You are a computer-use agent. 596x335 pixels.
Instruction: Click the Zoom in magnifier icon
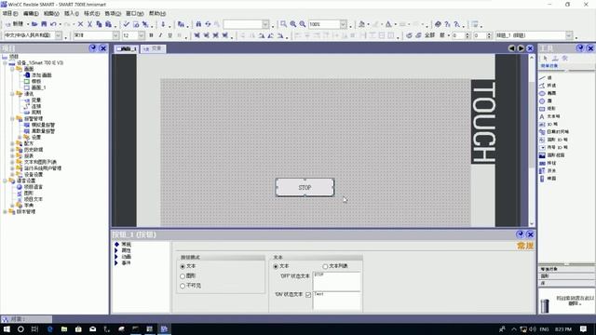click(293, 24)
